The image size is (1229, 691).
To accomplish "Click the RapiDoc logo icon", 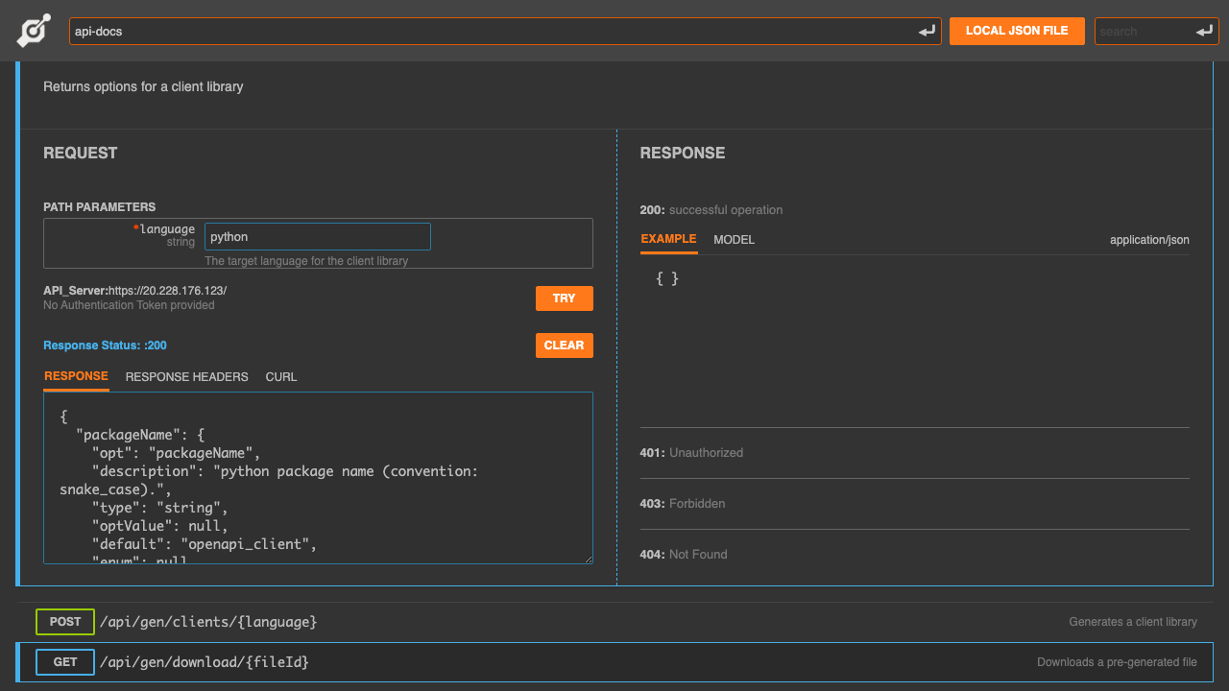I will click(34, 31).
